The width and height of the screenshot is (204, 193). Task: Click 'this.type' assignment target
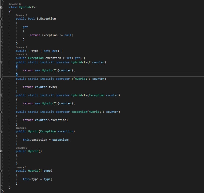[x=30, y=179]
